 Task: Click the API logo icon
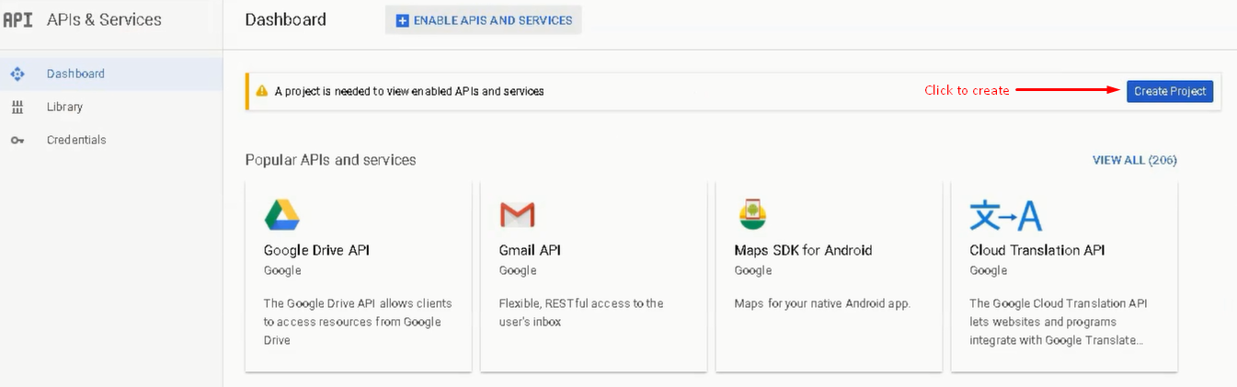[17, 20]
